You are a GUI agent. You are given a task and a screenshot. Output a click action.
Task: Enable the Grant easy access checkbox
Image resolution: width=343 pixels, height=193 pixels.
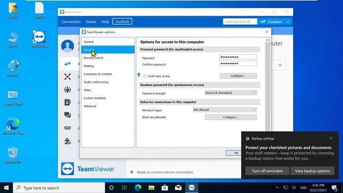pyautogui.click(x=145, y=76)
